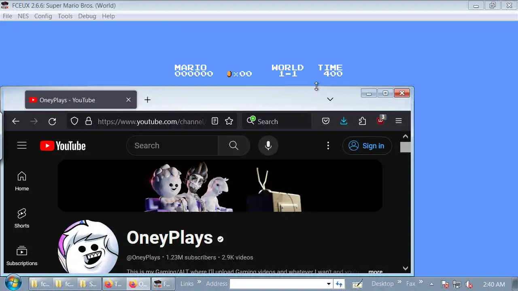Open FCEUX Config menu
The height and width of the screenshot is (291, 518).
(43, 16)
